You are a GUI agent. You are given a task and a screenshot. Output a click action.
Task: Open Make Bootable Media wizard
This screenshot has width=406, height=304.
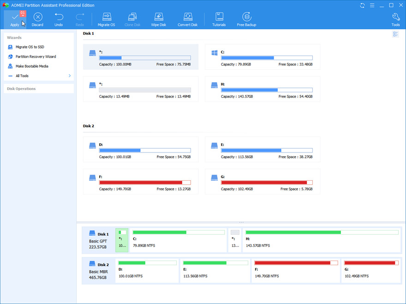[32, 66]
